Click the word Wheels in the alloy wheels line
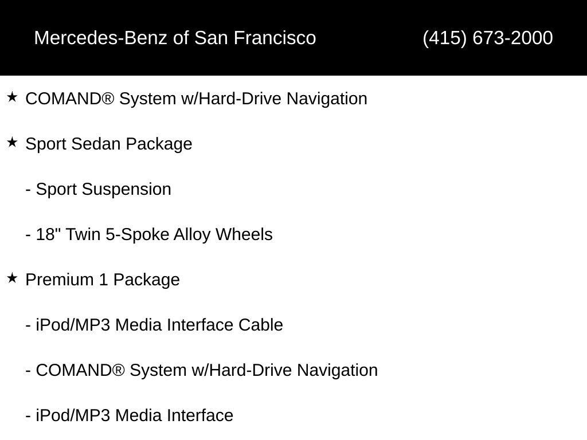The width and height of the screenshot is (587, 440). point(244,234)
